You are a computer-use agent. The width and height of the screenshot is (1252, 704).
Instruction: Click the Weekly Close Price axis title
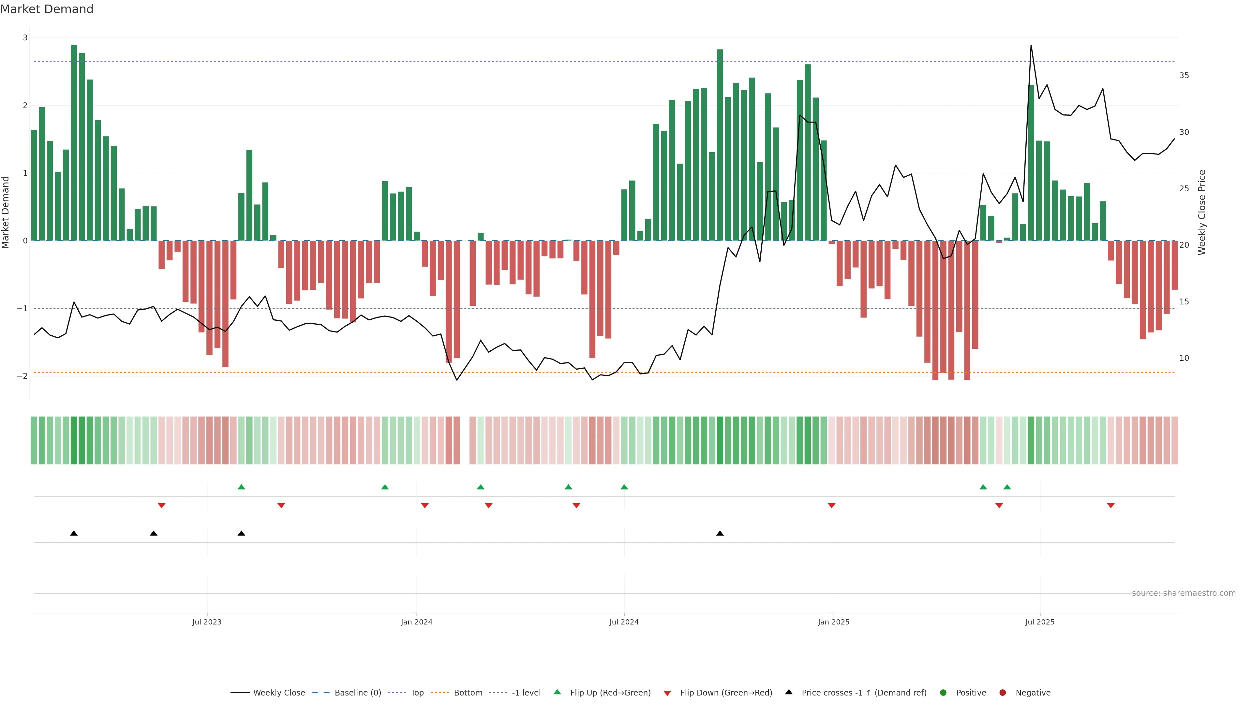(1202, 212)
